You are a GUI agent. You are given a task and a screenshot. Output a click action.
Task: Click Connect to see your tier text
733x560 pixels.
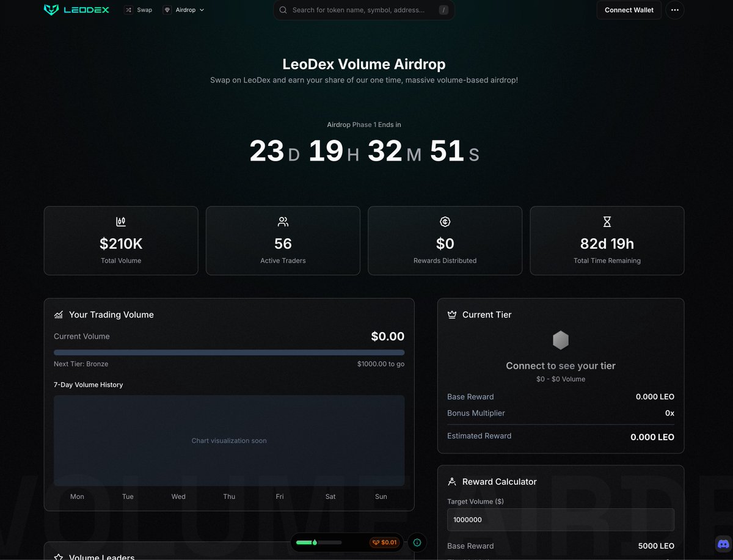click(561, 366)
